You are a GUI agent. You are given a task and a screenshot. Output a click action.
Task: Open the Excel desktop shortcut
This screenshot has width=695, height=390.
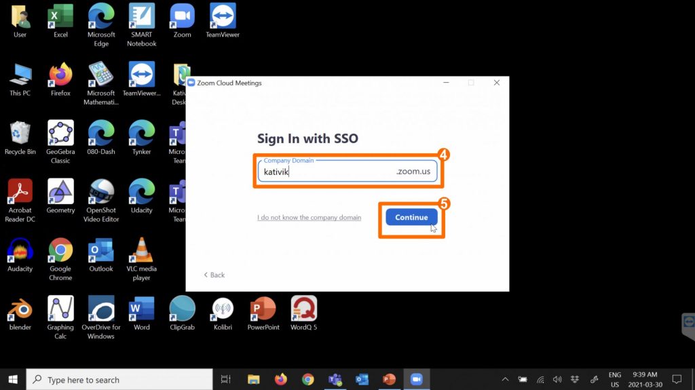(x=60, y=20)
